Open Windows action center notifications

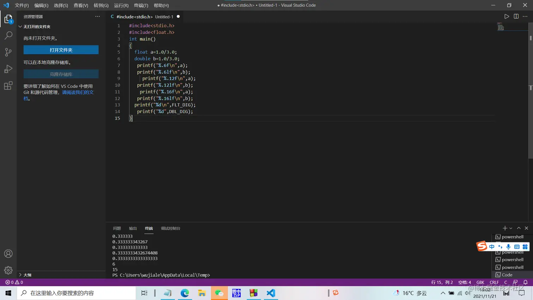click(522, 293)
